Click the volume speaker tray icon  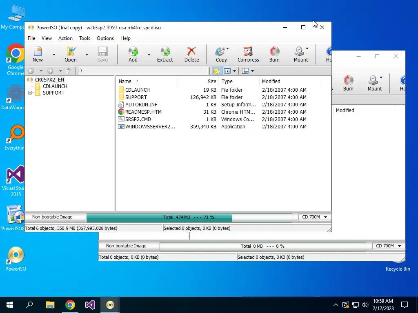[x=365, y=305]
